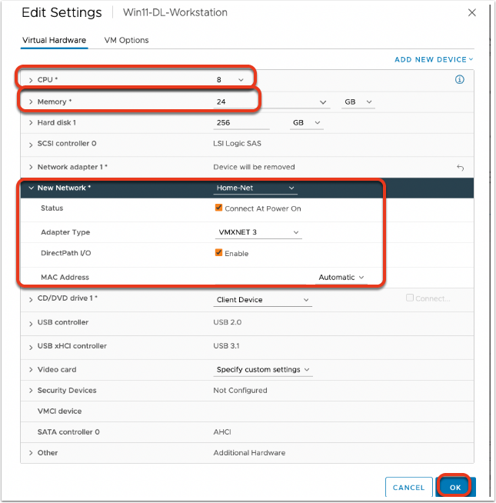Open the Home-Net network dropdown
The height and width of the screenshot is (503, 496).
point(255,188)
